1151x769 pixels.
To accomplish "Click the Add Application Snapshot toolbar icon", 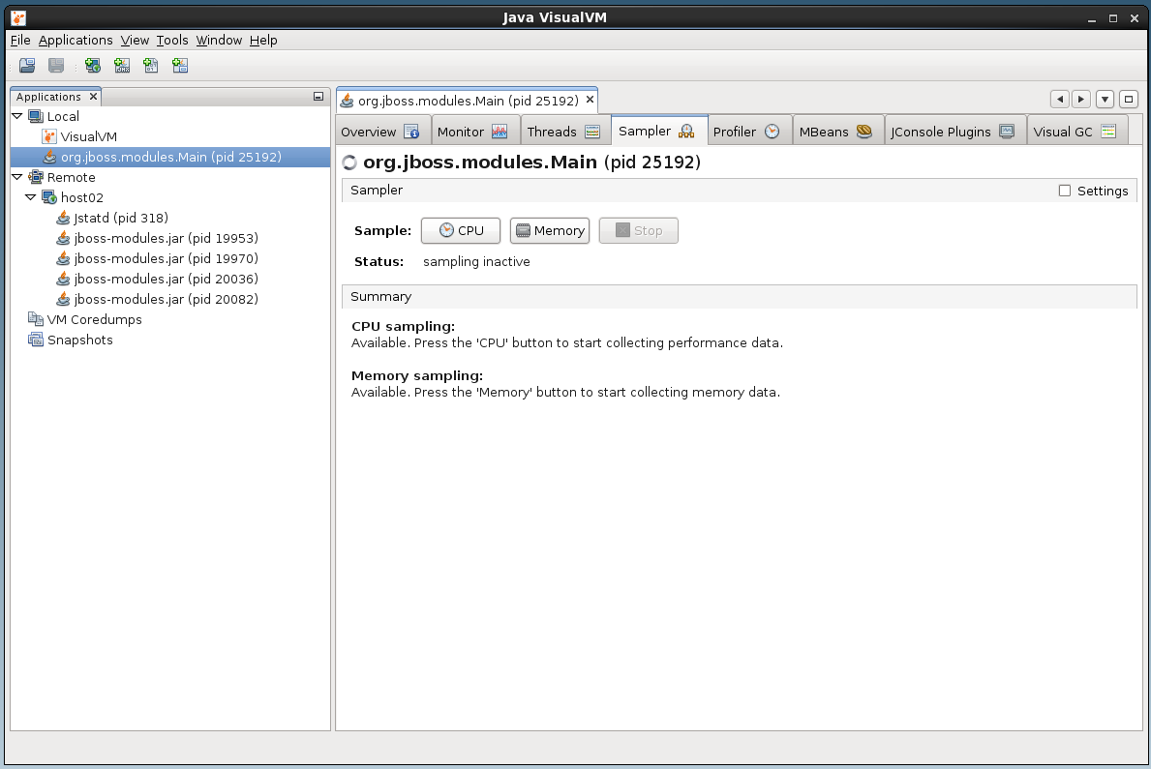I will pos(180,66).
